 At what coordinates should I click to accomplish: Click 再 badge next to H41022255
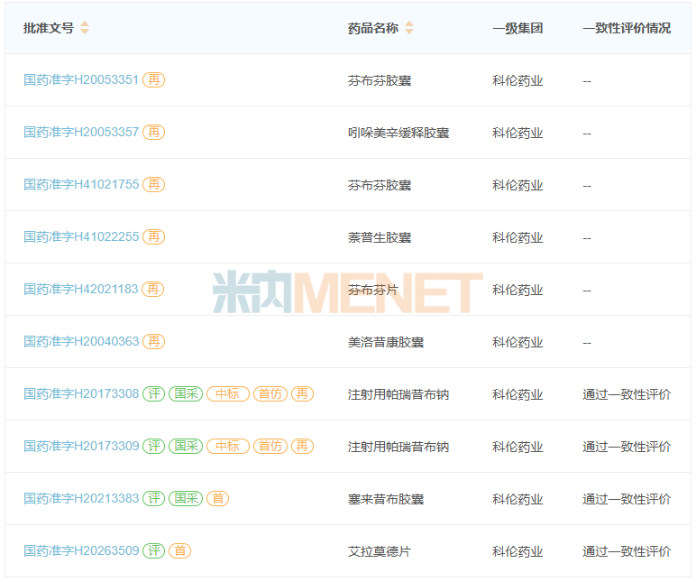click(x=153, y=236)
